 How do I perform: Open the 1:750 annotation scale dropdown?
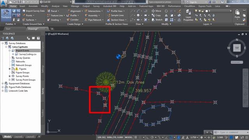coord(194,137)
